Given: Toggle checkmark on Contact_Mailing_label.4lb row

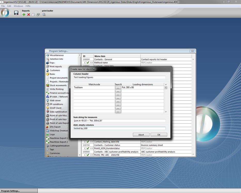Looking at the screenshot, I should (88, 142).
